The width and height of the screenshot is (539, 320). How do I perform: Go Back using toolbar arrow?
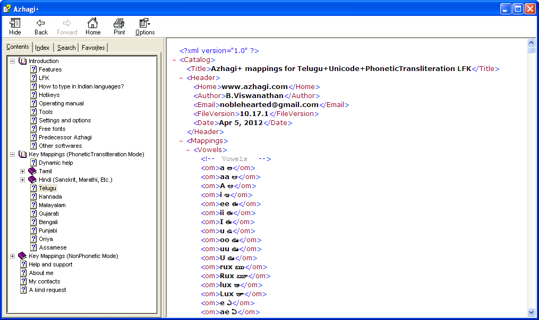(41, 23)
